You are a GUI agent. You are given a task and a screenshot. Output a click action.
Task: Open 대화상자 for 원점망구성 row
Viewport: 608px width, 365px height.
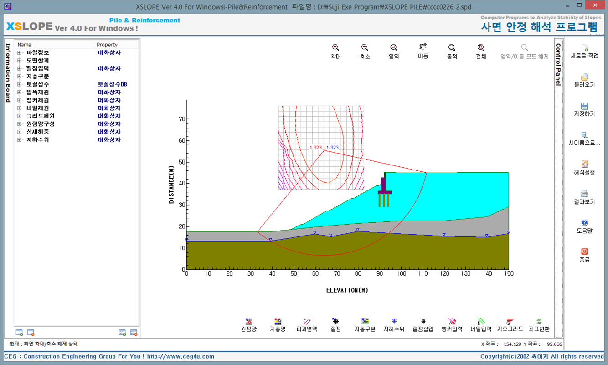109,124
